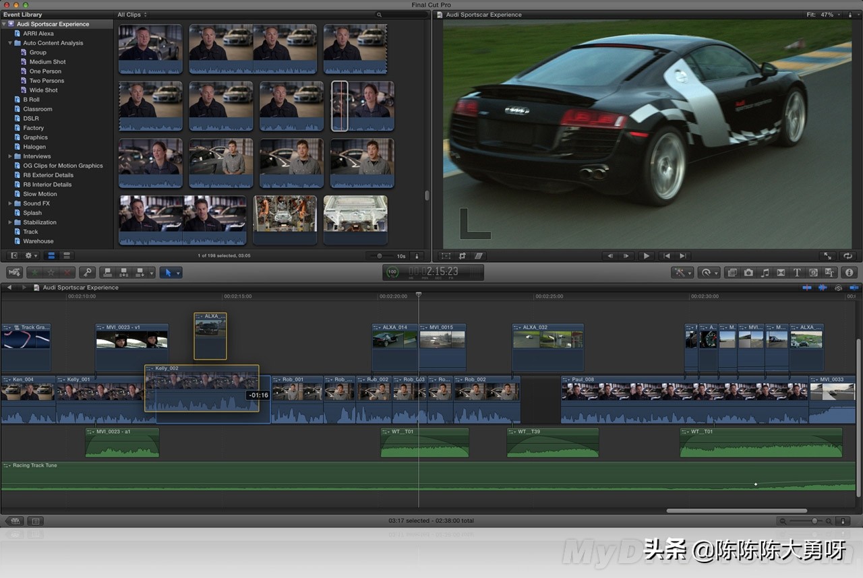Select B Roll in Event Library
The width and height of the screenshot is (863, 578).
pyautogui.click(x=31, y=100)
